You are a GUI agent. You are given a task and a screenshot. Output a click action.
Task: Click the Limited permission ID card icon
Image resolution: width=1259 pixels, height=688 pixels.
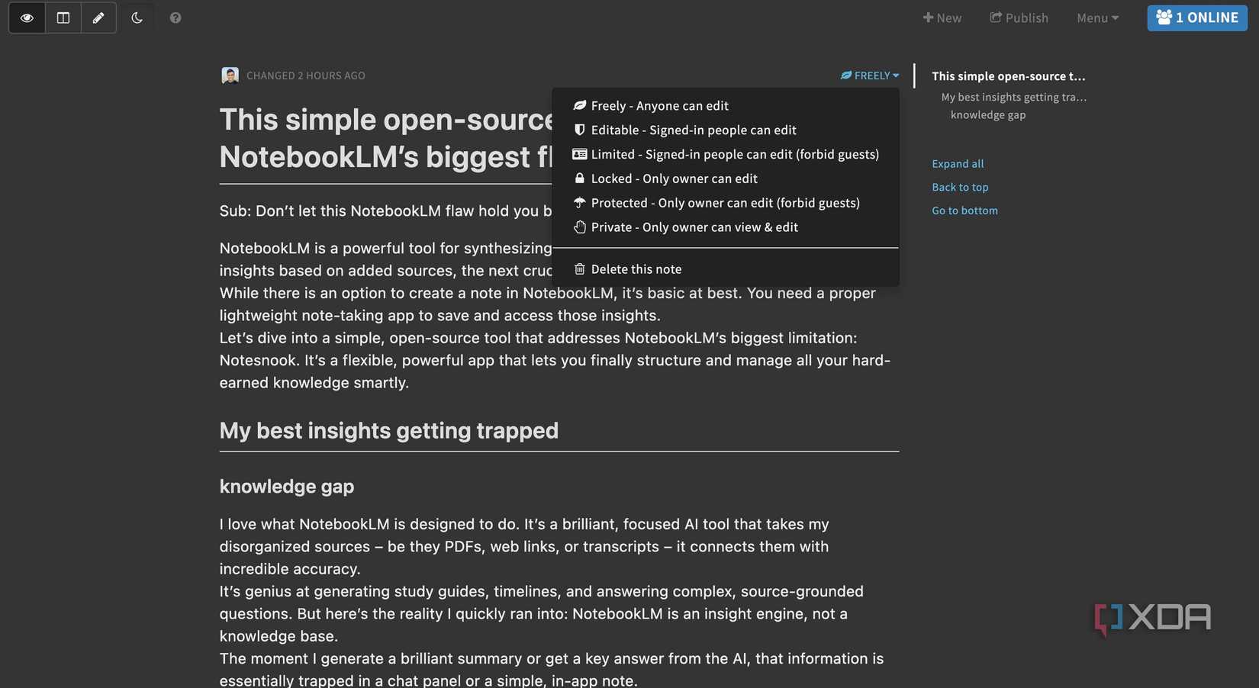(580, 154)
